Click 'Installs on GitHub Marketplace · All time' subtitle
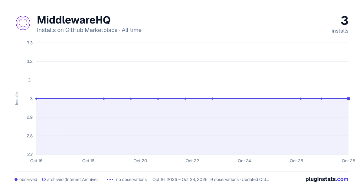The height and width of the screenshot is (190, 363). (x=89, y=30)
